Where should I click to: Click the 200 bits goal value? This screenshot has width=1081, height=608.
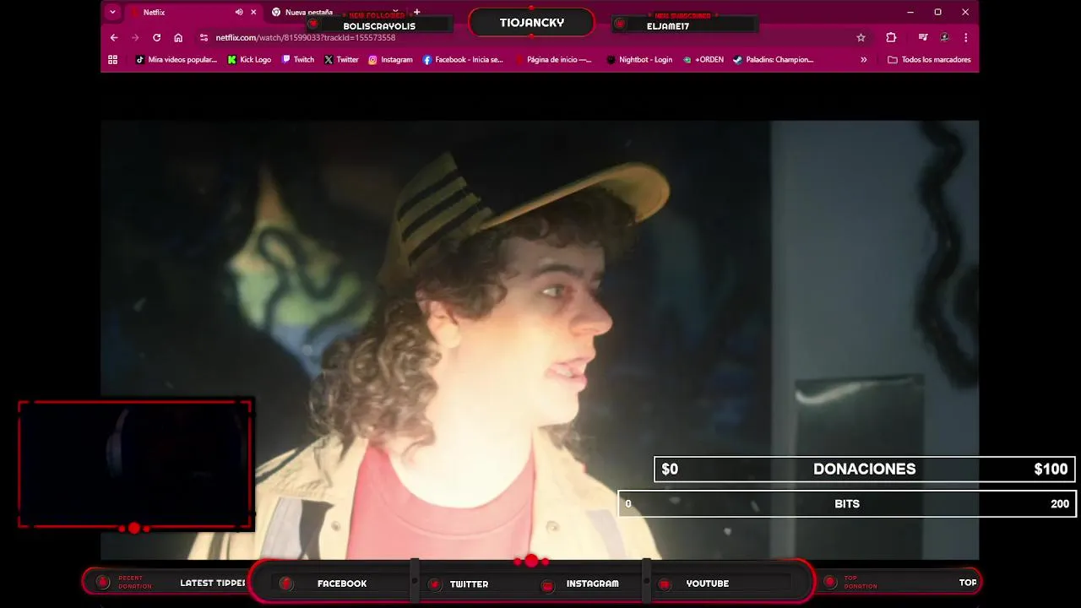[1060, 504]
